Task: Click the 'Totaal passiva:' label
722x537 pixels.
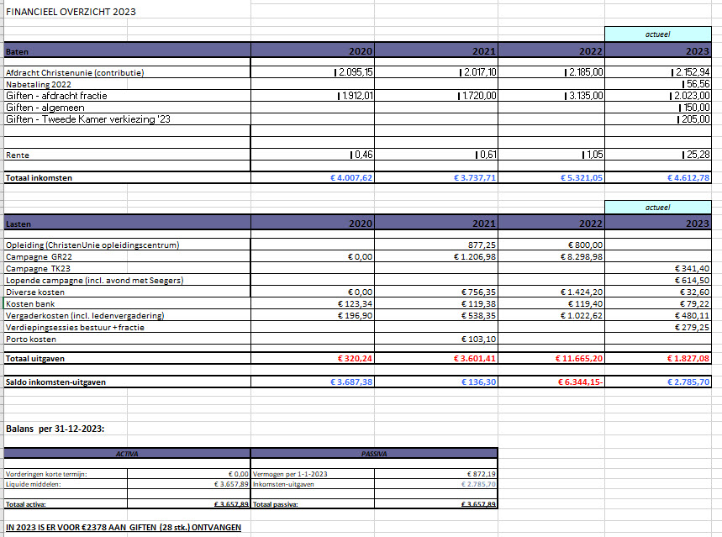Action: [x=276, y=505]
